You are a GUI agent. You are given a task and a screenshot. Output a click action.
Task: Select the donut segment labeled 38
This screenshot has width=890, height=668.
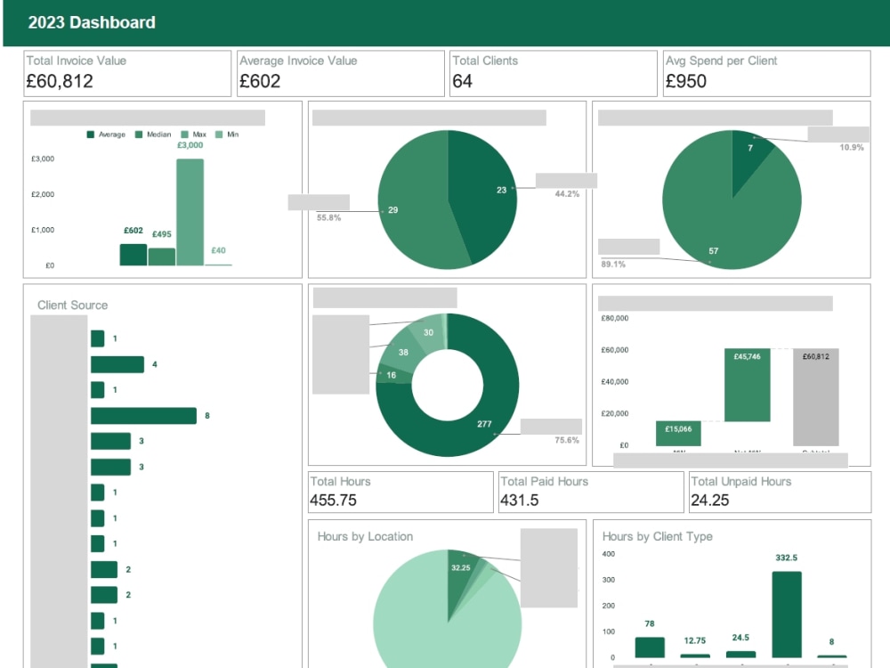pyautogui.click(x=402, y=354)
